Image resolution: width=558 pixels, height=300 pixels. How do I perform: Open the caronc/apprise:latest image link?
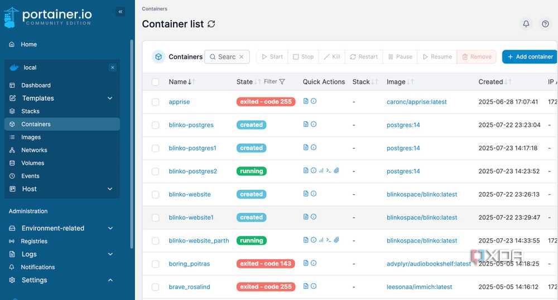click(416, 102)
